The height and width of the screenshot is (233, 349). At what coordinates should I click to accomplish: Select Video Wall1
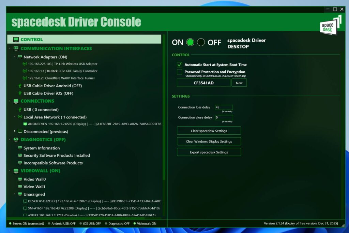point(34,187)
